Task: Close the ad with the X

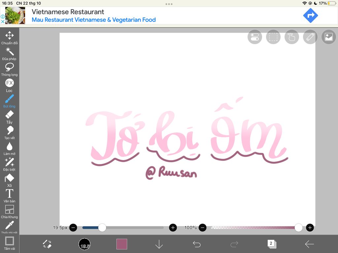Action: (x=3, y=21)
